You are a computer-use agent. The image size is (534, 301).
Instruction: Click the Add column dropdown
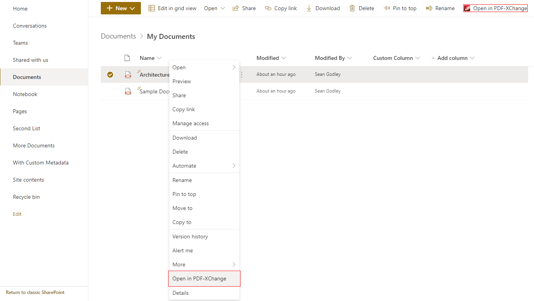453,58
